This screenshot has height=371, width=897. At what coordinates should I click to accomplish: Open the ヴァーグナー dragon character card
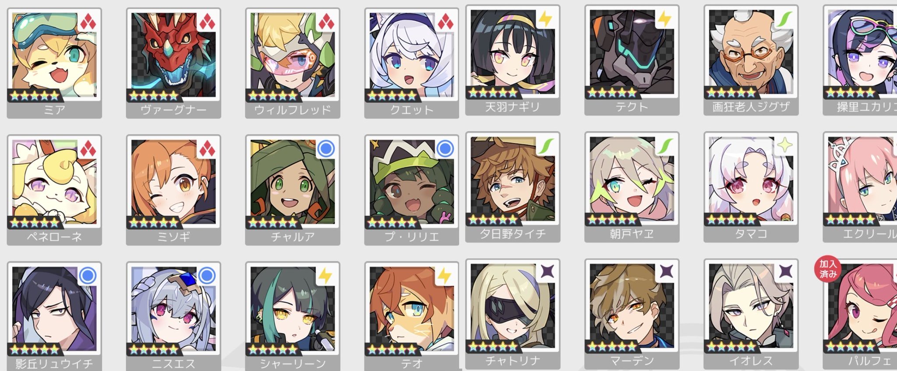173,63
